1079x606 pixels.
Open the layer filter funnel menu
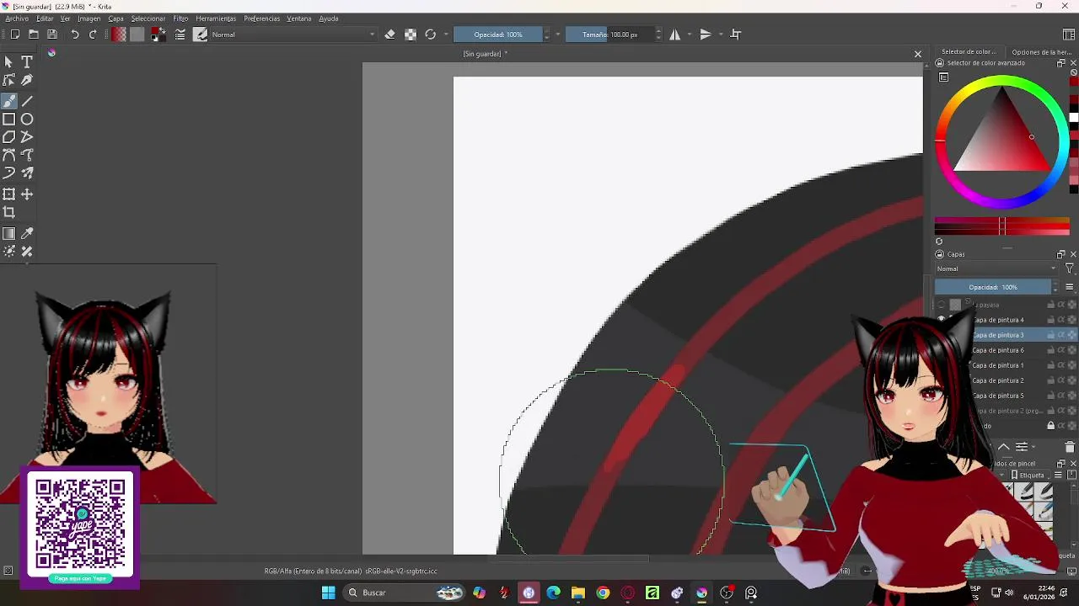pos(1070,268)
